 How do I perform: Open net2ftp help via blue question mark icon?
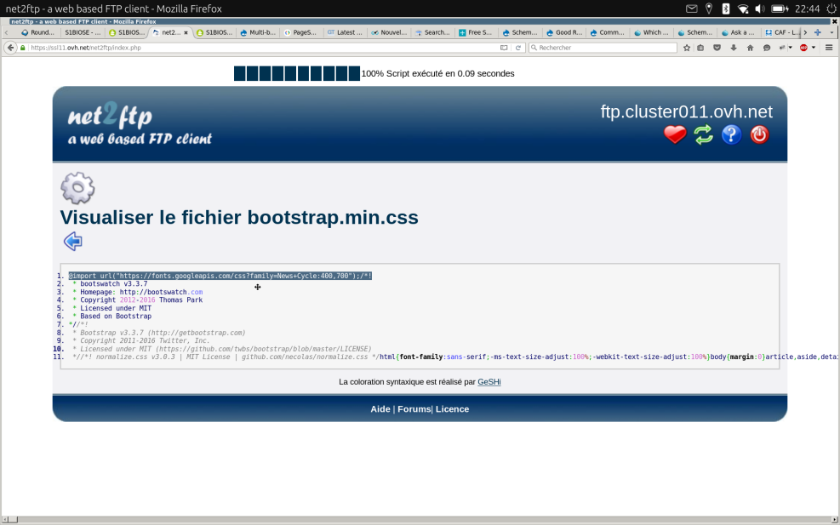coord(731,134)
